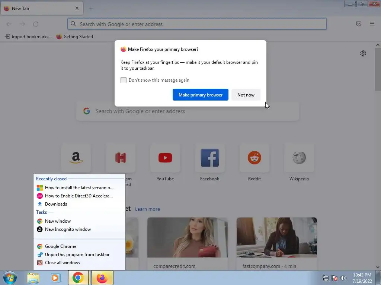
Task: Open the Save to Pocket icon
Action: 359,24
